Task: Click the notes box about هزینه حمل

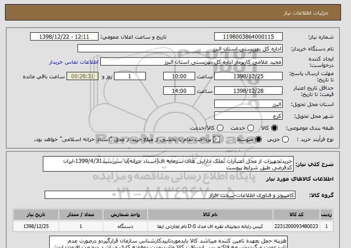Action: click(x=168, y=242)
